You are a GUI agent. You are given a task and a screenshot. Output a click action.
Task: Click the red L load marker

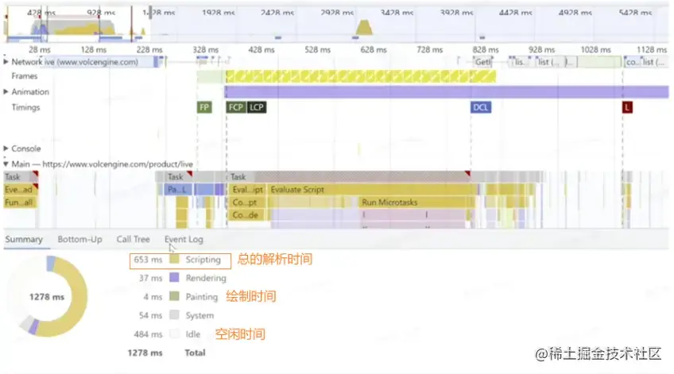[627, 107]
